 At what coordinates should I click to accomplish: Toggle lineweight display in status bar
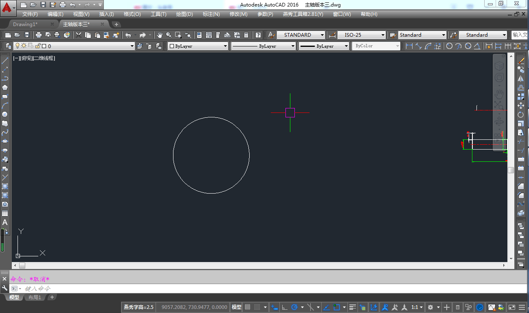pos(353,307)
